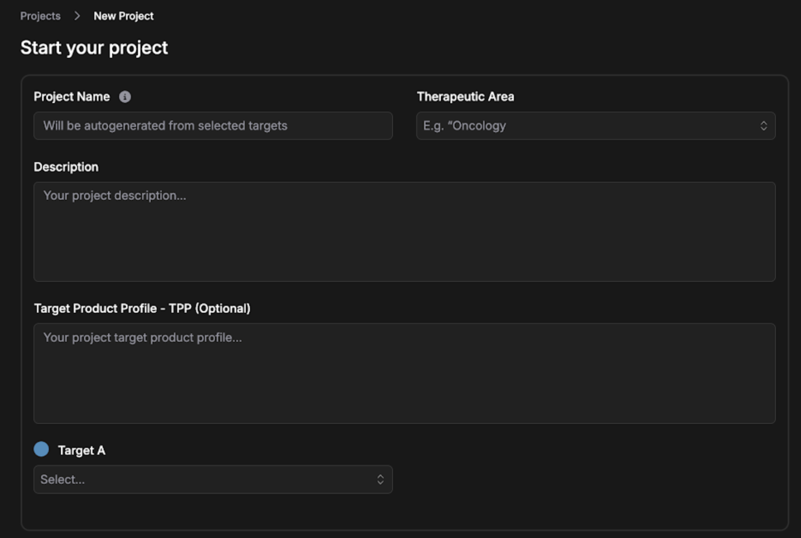Click the breadcrumb separator arrow after Projects
This screenshot has width=801, height=538.
click(x=77, y=16)
